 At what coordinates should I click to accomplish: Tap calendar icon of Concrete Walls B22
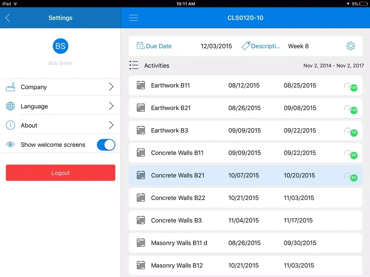pyautogui.click(x=141, y=198)
